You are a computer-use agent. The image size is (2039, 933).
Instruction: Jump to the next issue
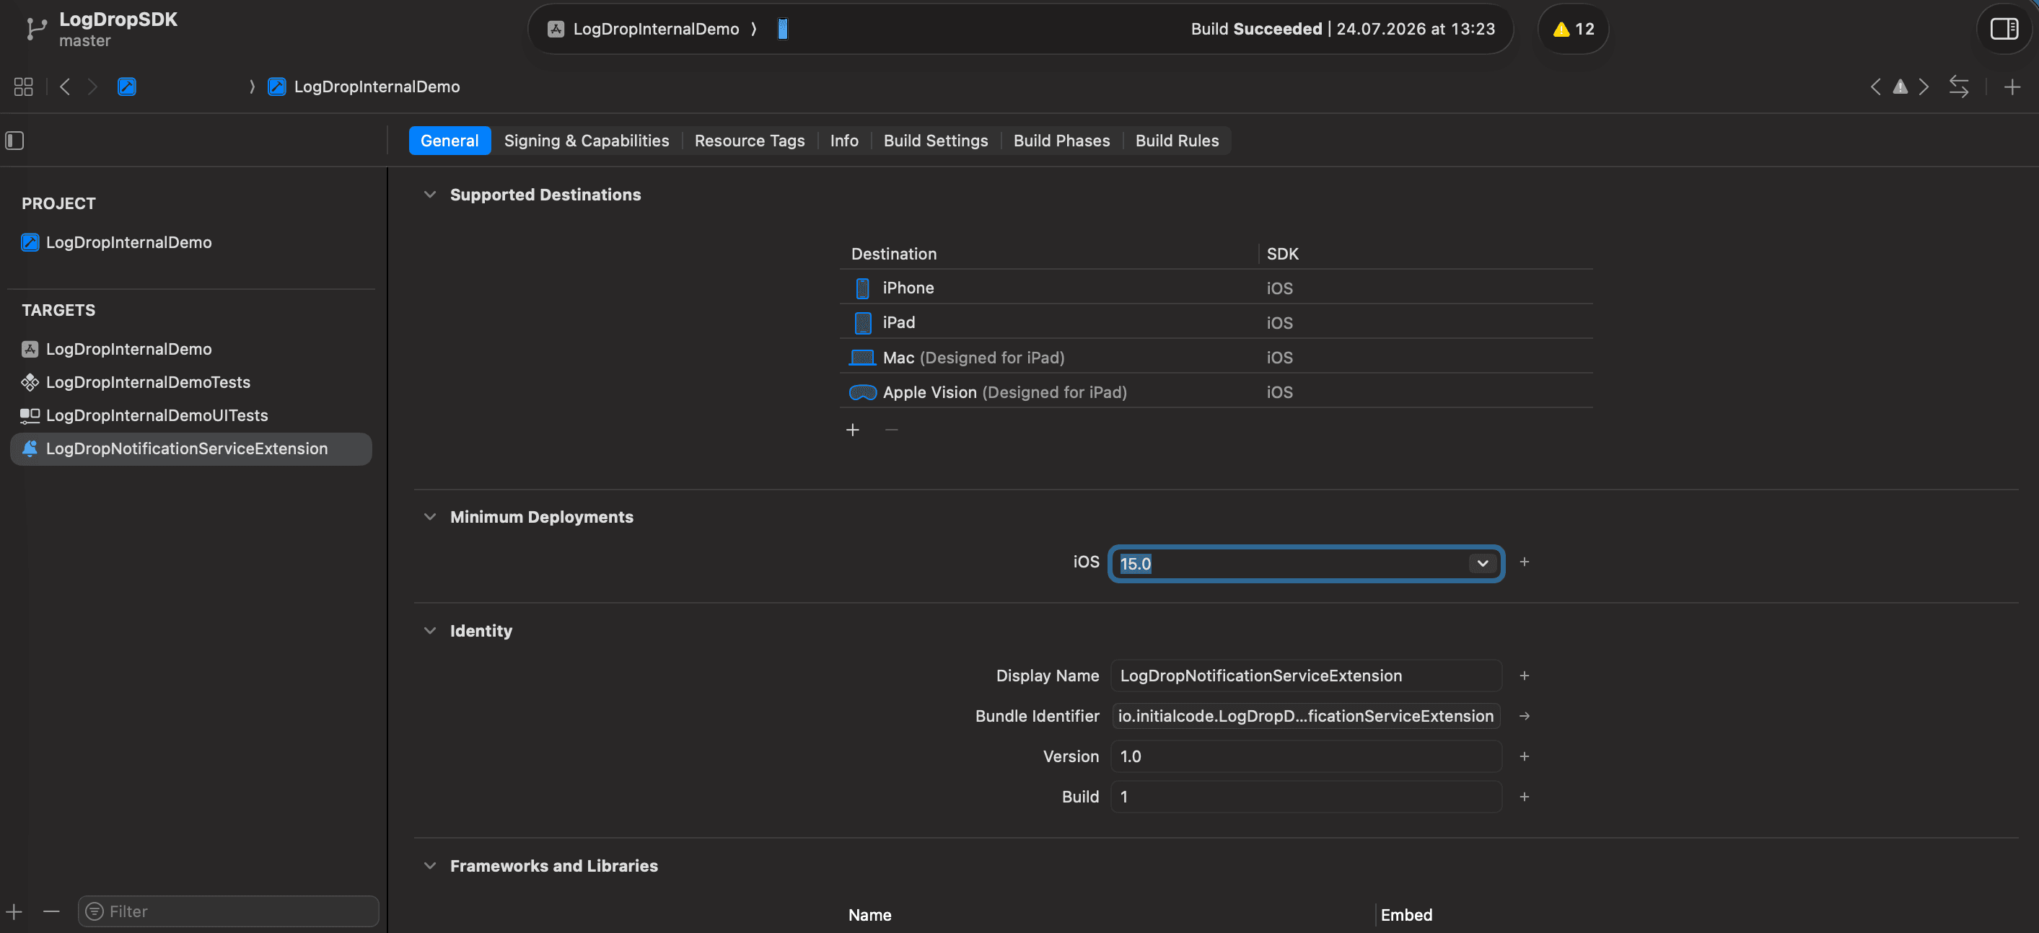(1924, 87)
